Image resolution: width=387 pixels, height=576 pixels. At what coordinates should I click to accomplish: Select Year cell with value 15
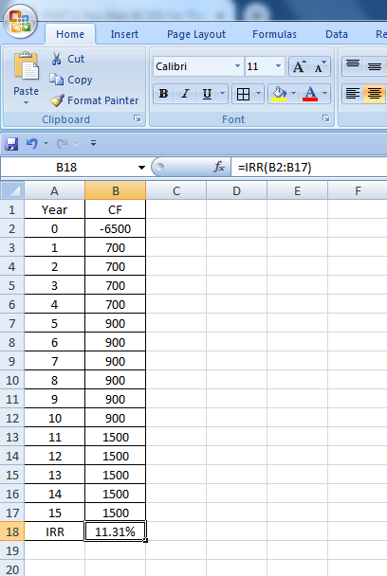pyautogui.click(x=54, y=513)
